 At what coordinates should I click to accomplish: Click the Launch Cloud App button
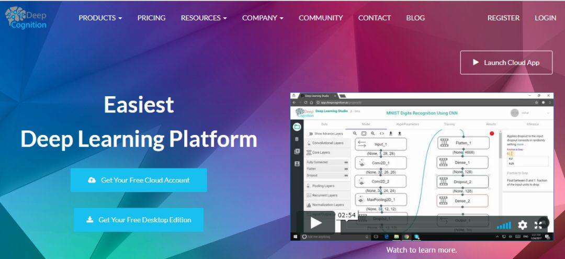(506, 62)
